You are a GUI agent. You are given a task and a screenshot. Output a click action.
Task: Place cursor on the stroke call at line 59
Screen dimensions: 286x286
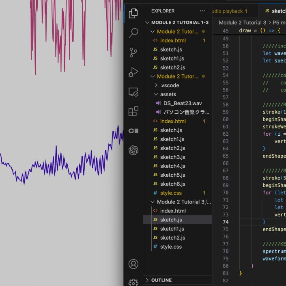(x=274, y=112)
